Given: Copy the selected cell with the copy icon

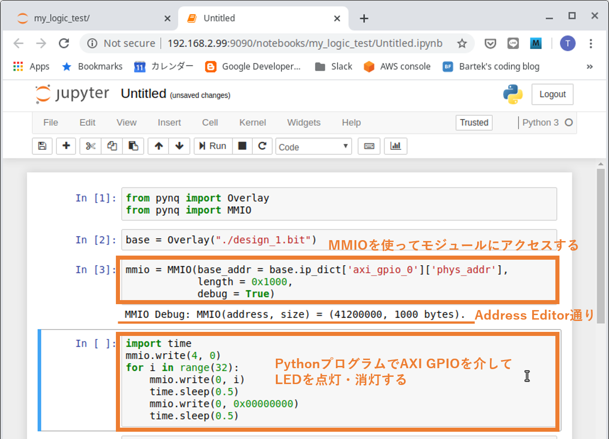Looking at the screenshot, I should [x=111, y=146].
